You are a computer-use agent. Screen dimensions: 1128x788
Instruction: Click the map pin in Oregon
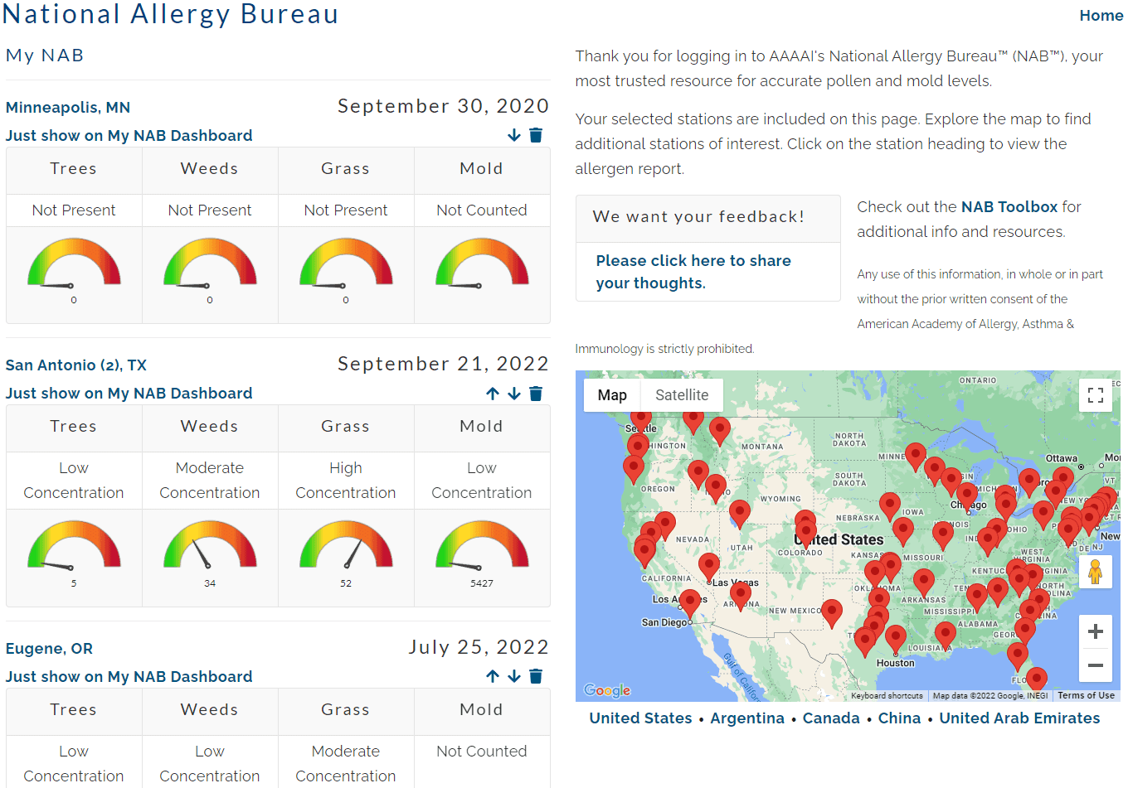tap(634, 468)
